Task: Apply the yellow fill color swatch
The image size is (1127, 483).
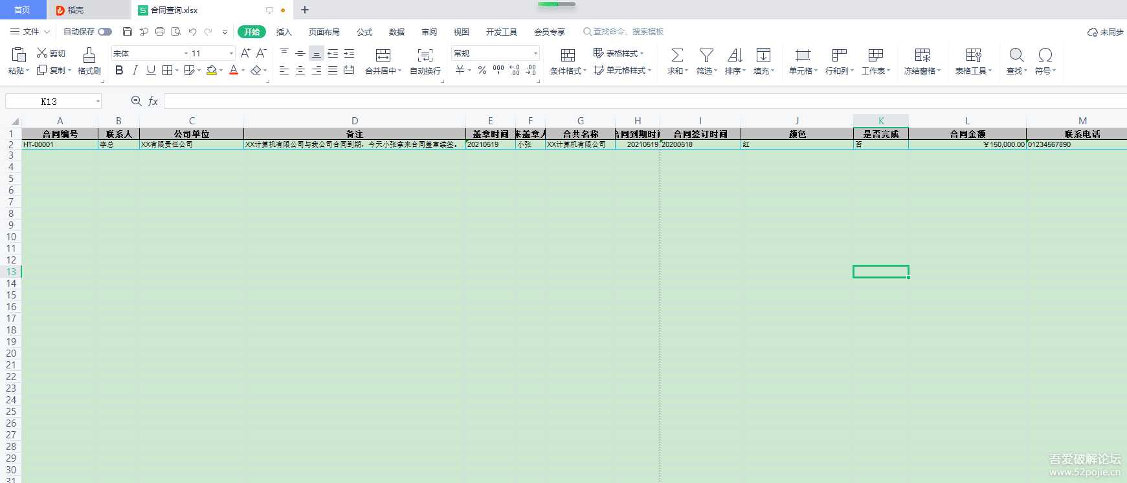Action: (x=211, y=71)
